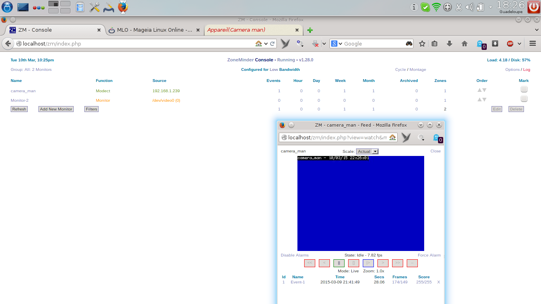Viewport: 541px width, 304px height.
Task: Open the ZoneMinder Options link
Action: click(512, 70)
